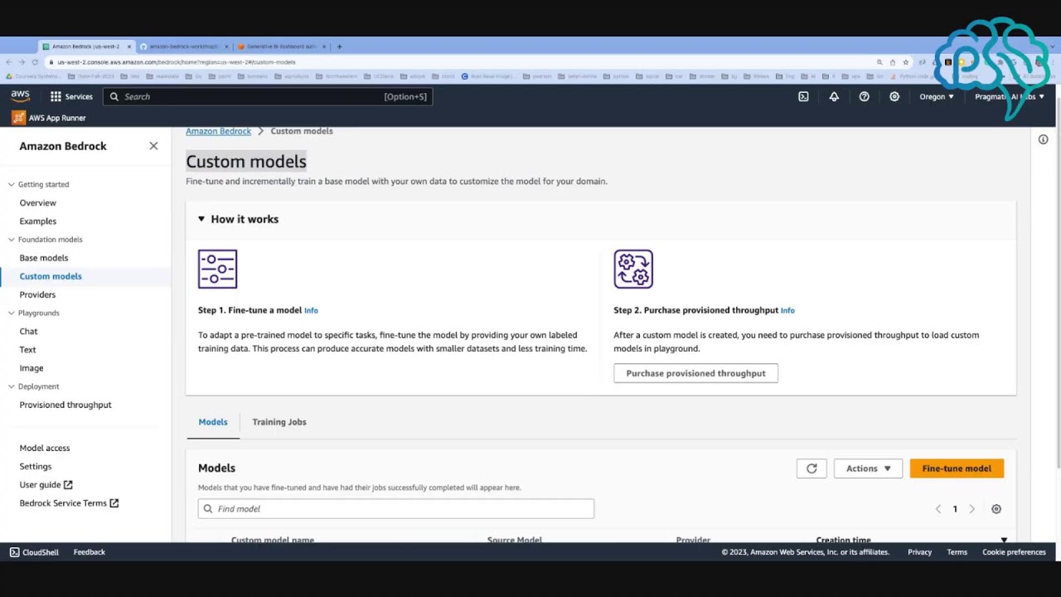The image size is (1061, 597).
Task: Open Base models in the sidebar
Action: (x=44, y=258)
